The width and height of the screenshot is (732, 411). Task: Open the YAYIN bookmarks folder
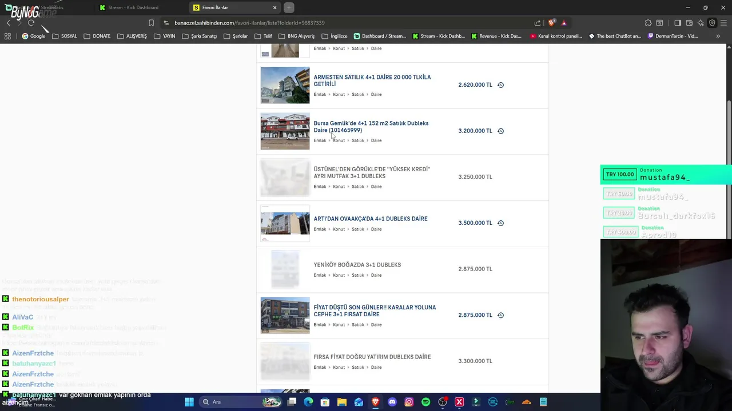tap(164, 36)
